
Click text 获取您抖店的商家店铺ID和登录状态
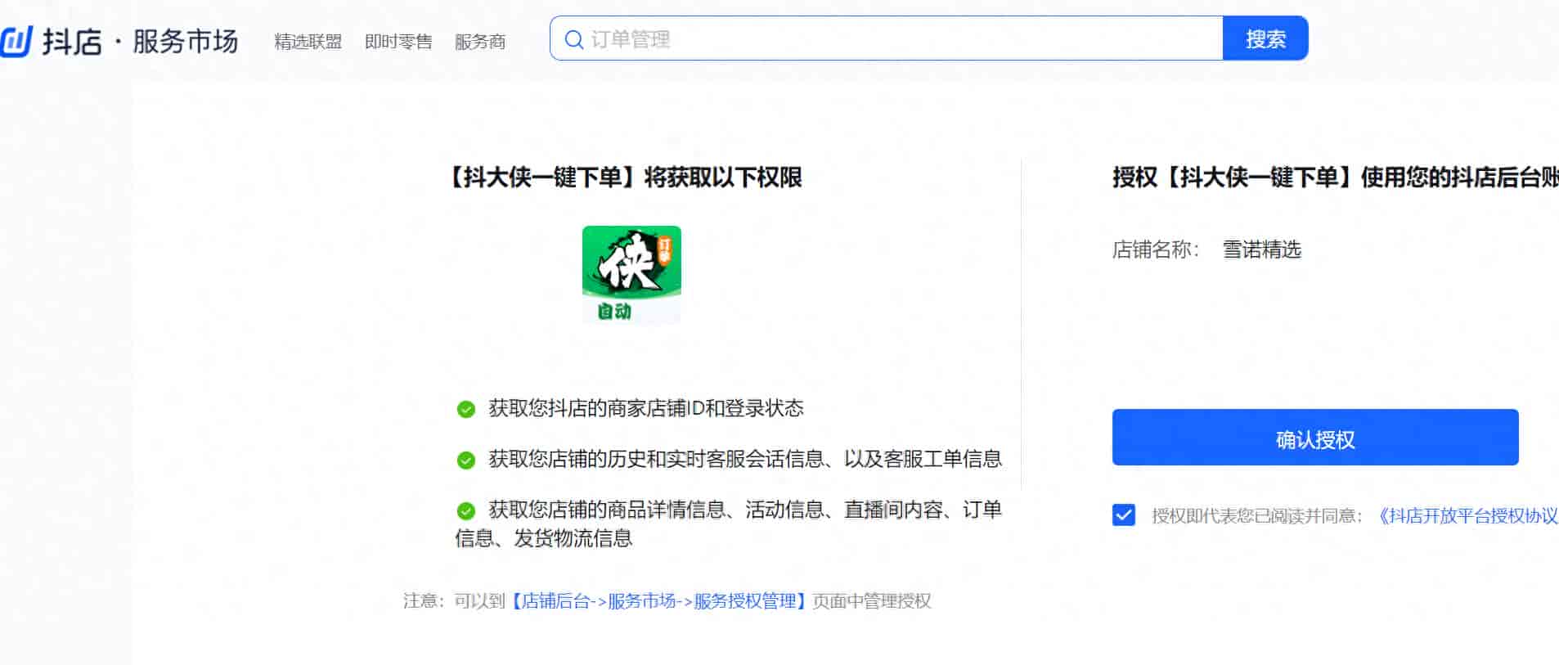[x=646, y=408]
